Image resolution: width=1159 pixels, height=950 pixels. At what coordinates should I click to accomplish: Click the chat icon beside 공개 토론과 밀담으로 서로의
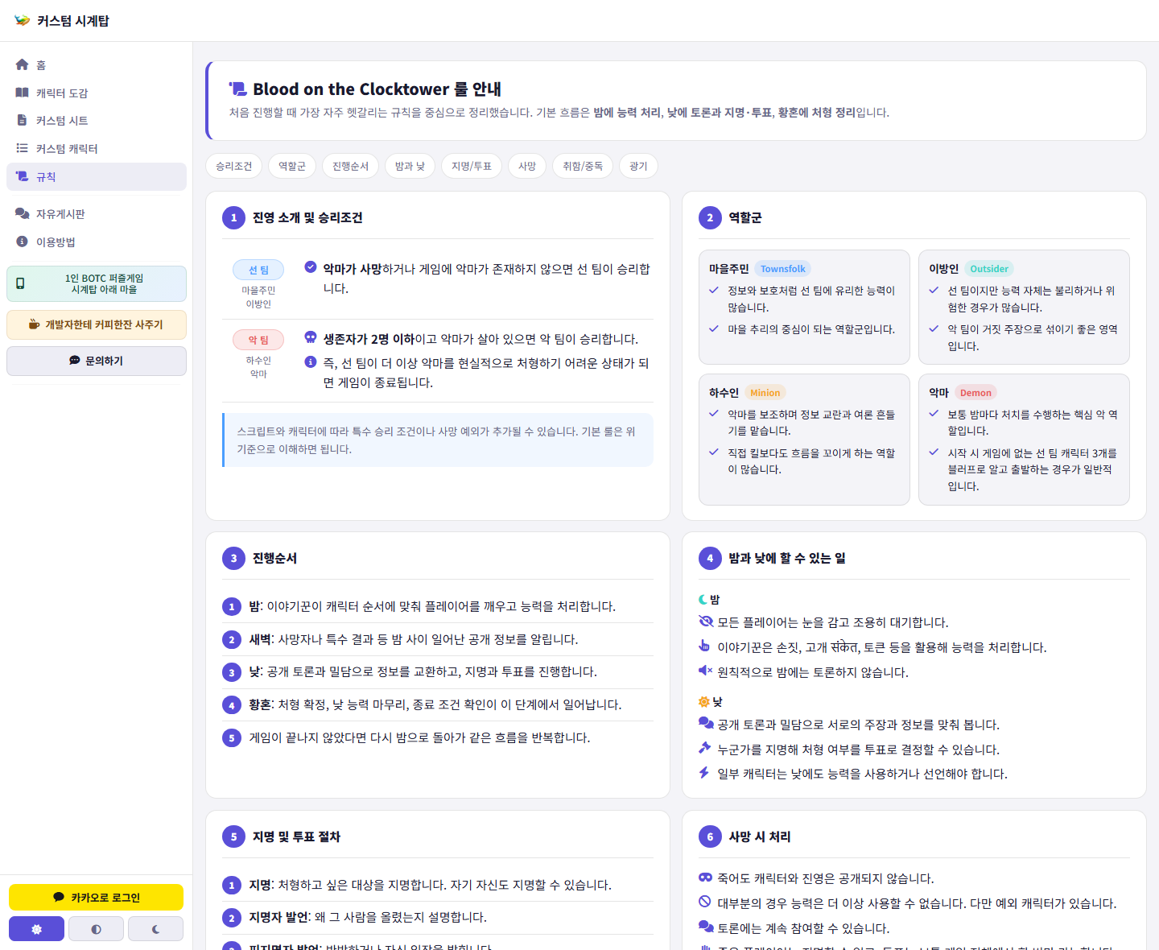pyautogui.click(x=706, y=723)
